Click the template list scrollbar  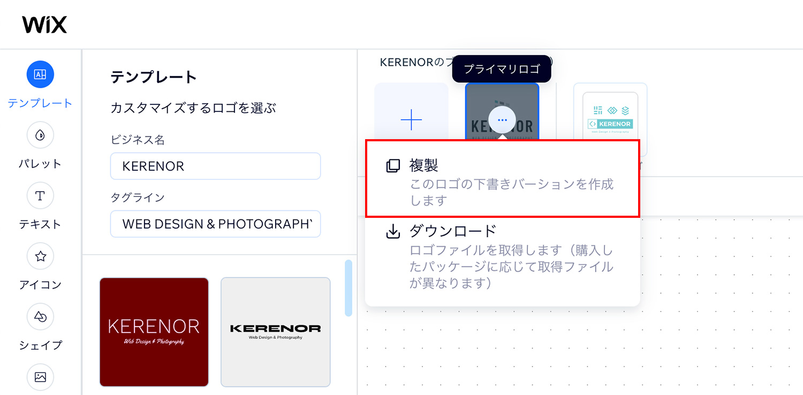(x=349, y=288)
